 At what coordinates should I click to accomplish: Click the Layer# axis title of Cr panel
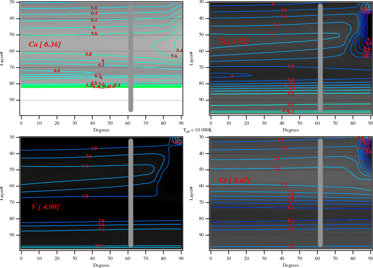[x=193, y=193]
